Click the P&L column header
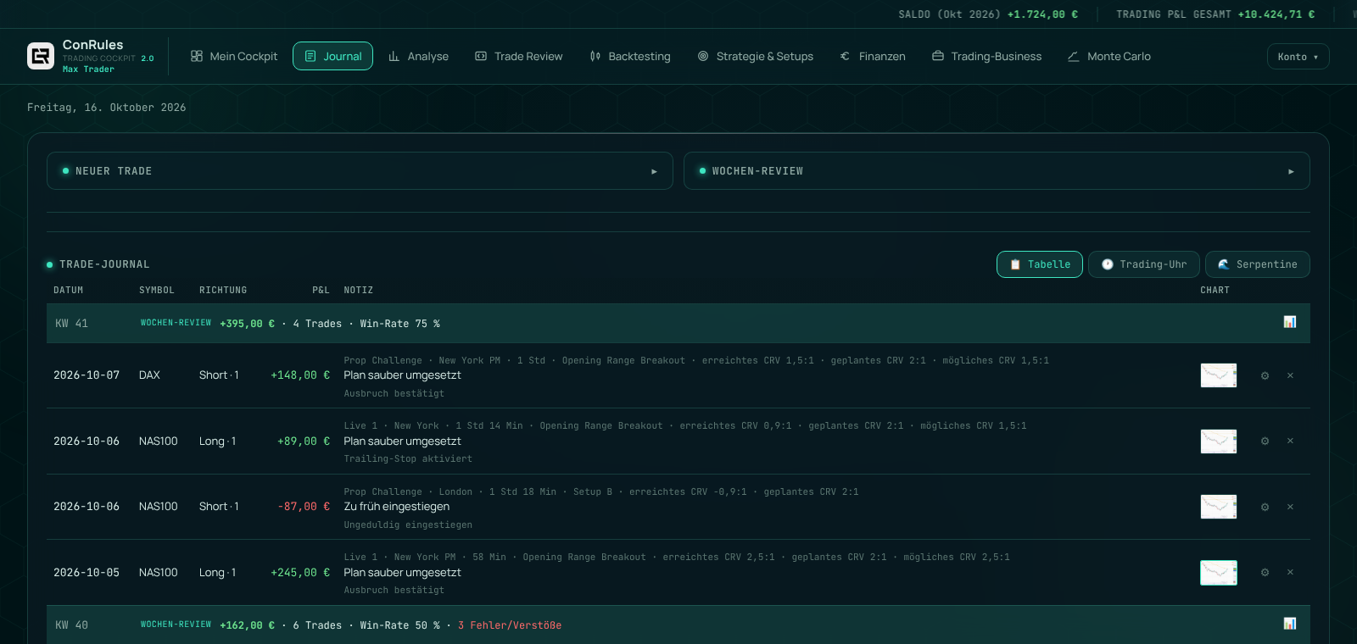This screenshot has width=1357, height=644. point(321,291)
